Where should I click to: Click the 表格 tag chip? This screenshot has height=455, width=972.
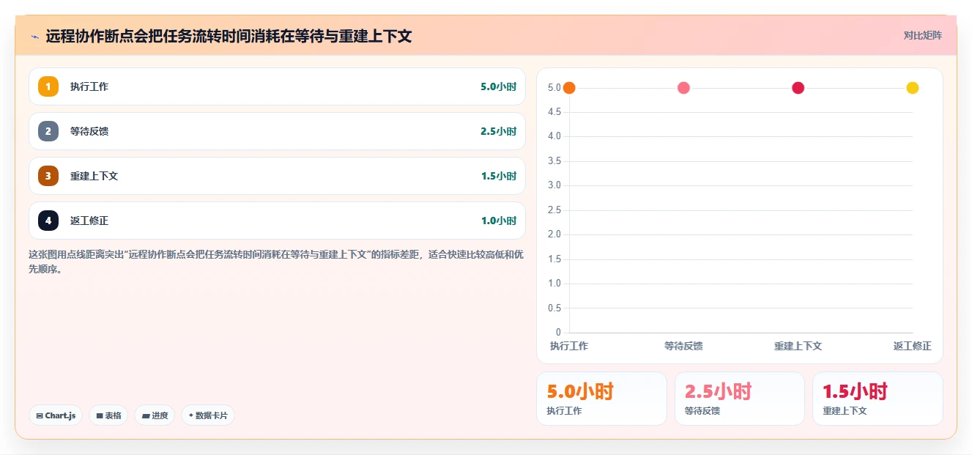[x=108, y=415]
